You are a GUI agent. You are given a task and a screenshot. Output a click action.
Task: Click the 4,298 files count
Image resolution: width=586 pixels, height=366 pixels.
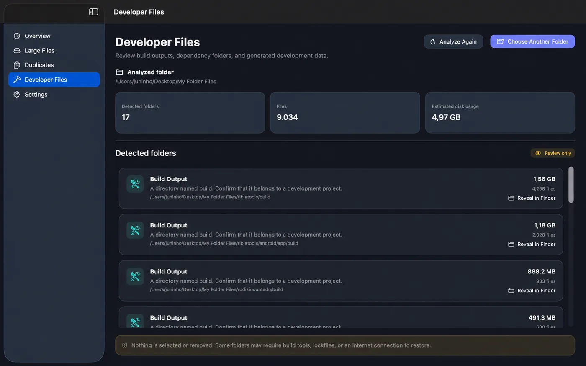point(544,189)
